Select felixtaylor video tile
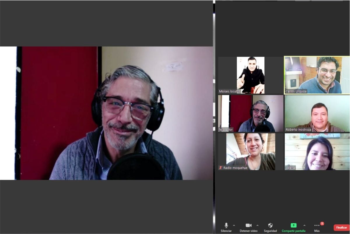 click(x=251, y=113)
